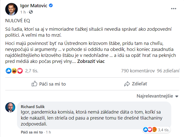
Task: Open Igor Matovic's profile name link
Action: 33,6
